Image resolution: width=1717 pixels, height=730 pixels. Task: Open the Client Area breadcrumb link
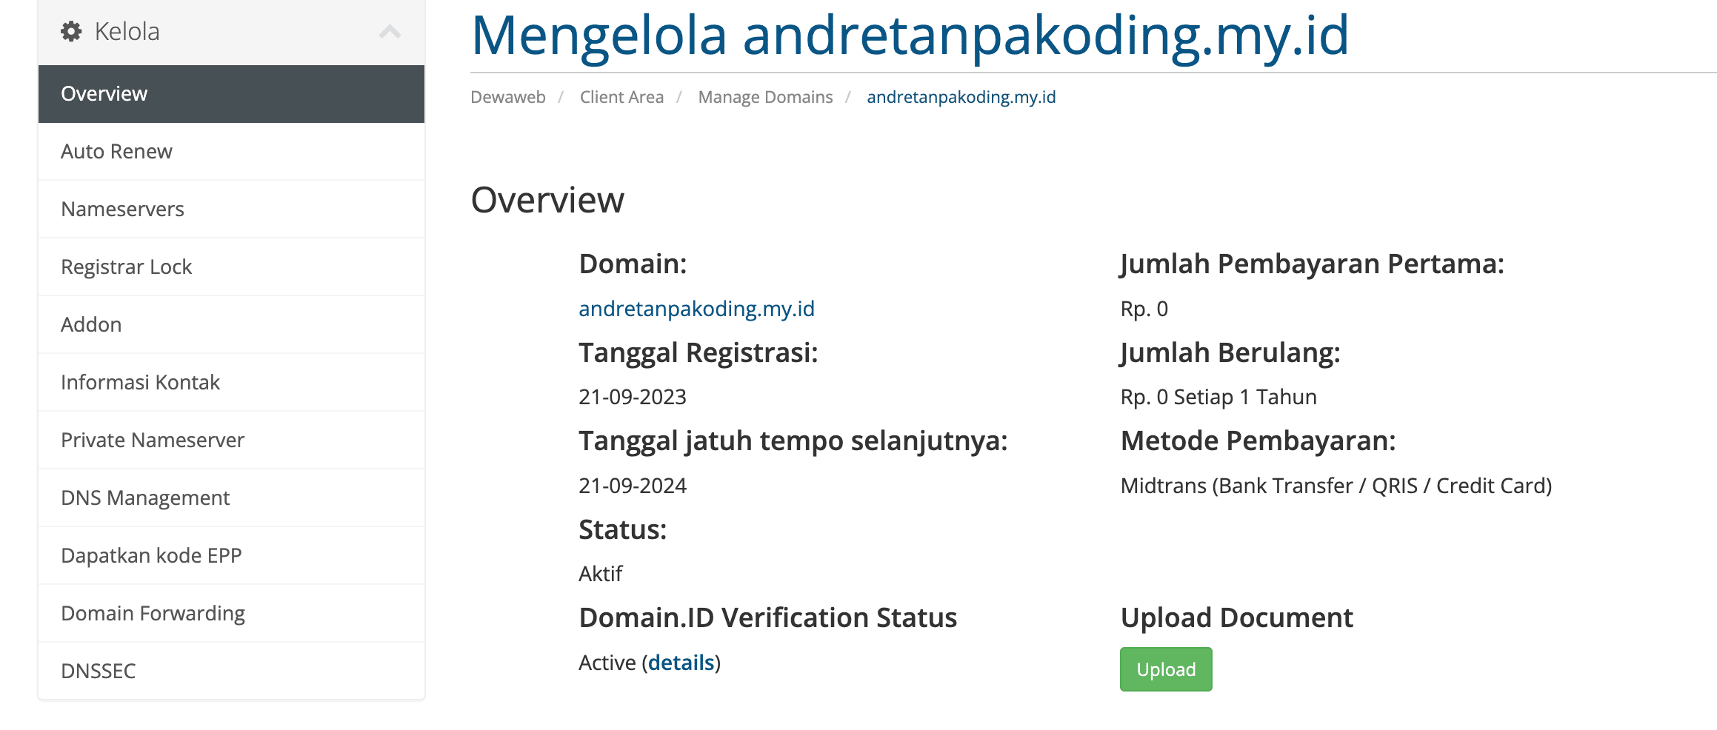(x=621, y=96)
